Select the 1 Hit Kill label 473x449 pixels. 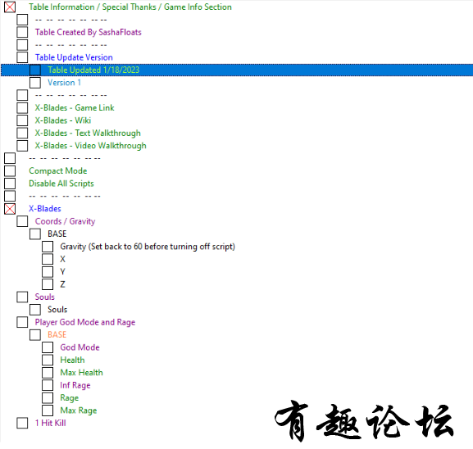(50, 423)
